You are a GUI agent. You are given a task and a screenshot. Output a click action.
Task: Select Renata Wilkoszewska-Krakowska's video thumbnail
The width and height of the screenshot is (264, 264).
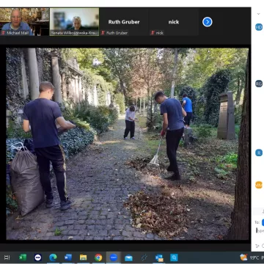coord(74,22)
